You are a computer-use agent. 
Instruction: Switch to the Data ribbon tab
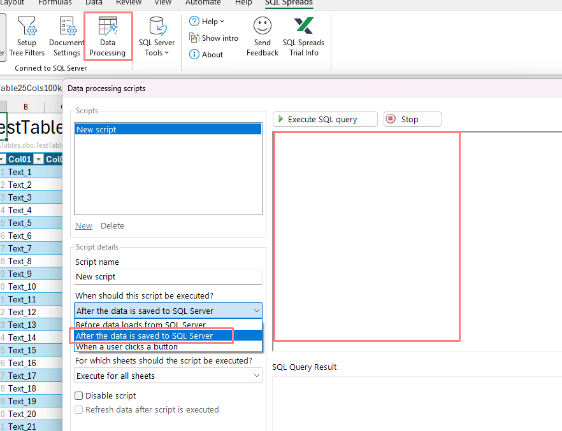94,3
